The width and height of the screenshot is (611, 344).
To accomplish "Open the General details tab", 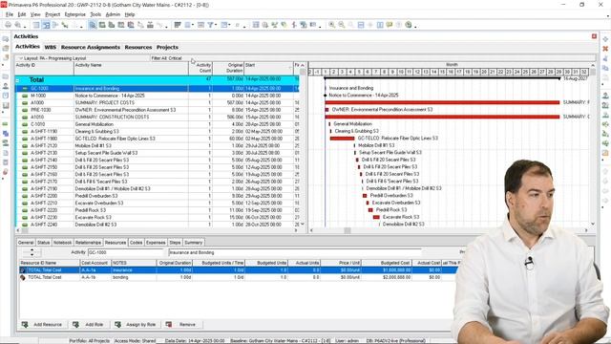I will click(x=26, y=243).
